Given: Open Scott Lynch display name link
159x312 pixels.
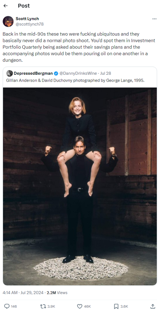Looking at the screenshot, I should point(27,19).
